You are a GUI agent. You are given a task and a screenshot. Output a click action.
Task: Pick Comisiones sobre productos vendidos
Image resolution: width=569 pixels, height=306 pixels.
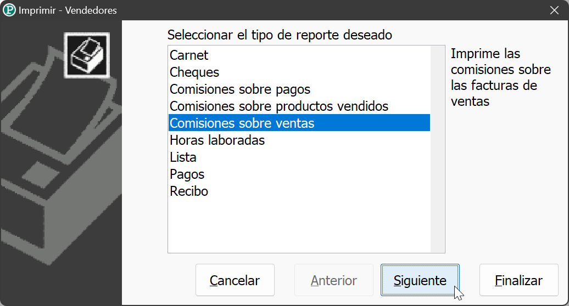(299, 106)
